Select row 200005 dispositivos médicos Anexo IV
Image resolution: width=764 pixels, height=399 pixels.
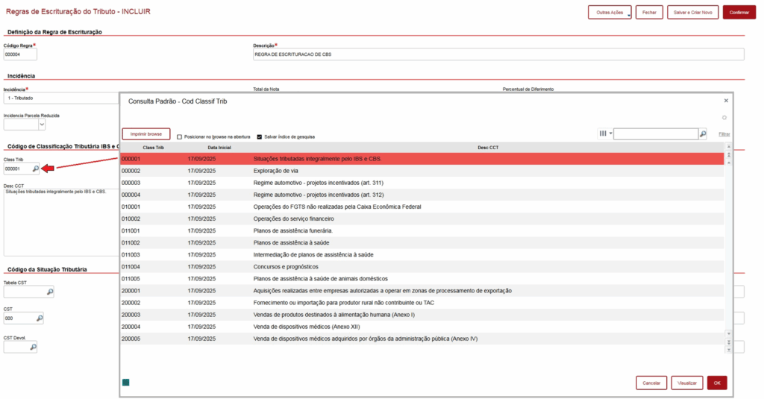(422, 339)
